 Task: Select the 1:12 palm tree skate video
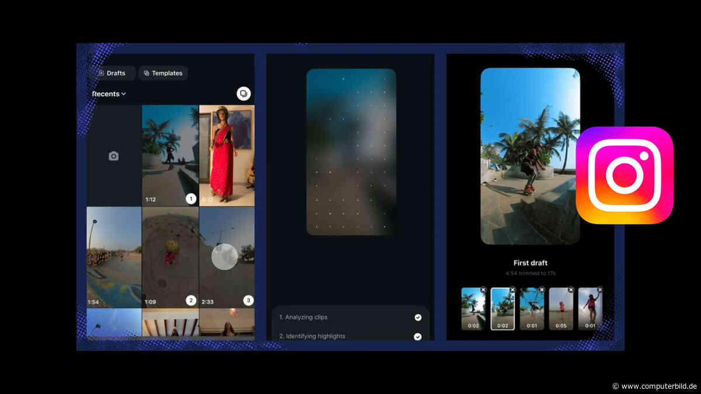pos(170,156)
